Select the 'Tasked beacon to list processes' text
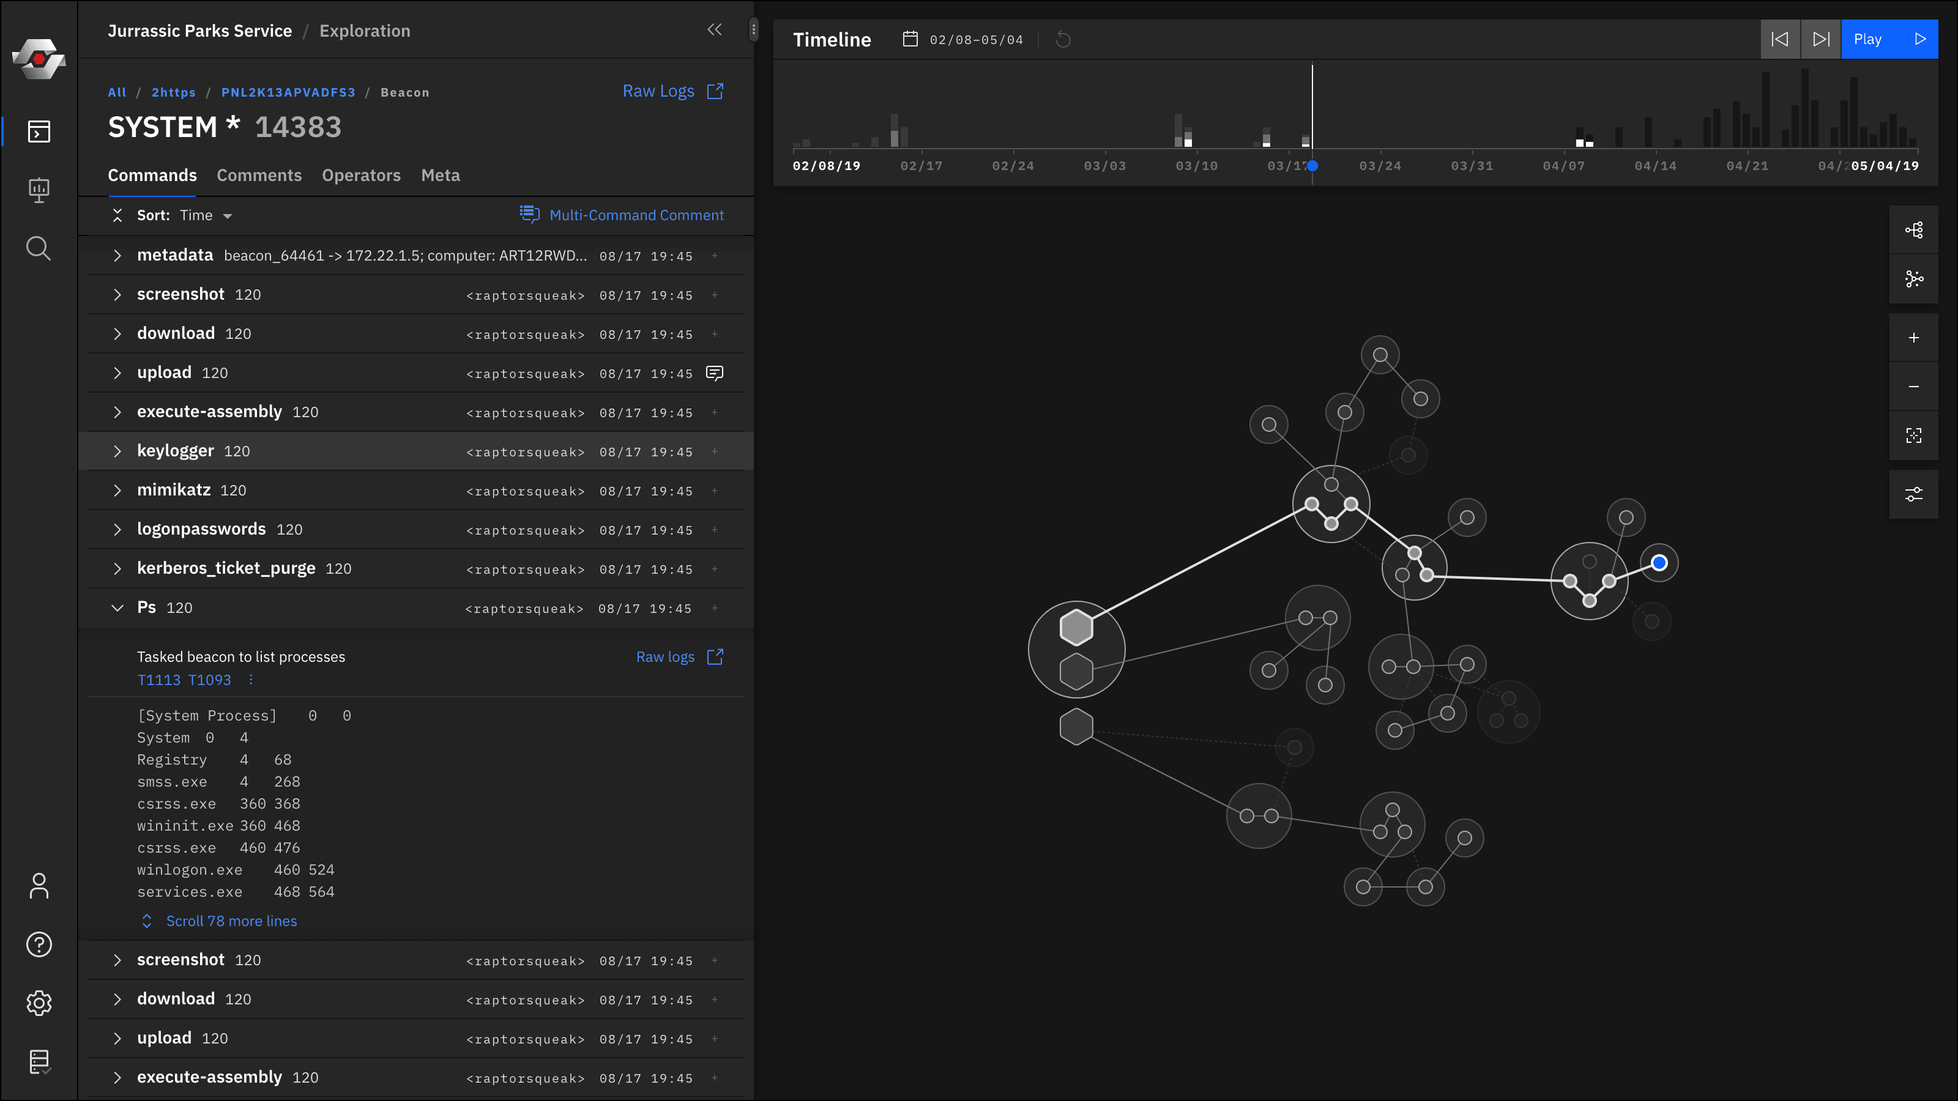Screen dimensions: 1958x1101 pyautogui.click(x=241, y=658)
